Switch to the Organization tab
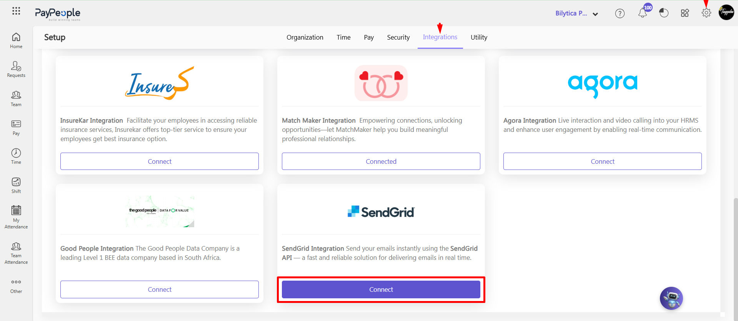Image resolution: width=738 pixels, height=321 pixels. pos(305,37)
